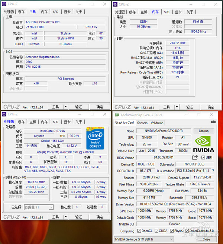Select 主板 tab in memory window

pos(144,12)
